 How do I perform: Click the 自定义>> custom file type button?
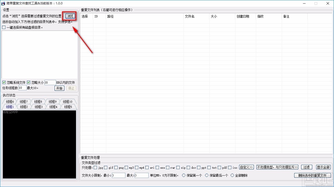246,167
